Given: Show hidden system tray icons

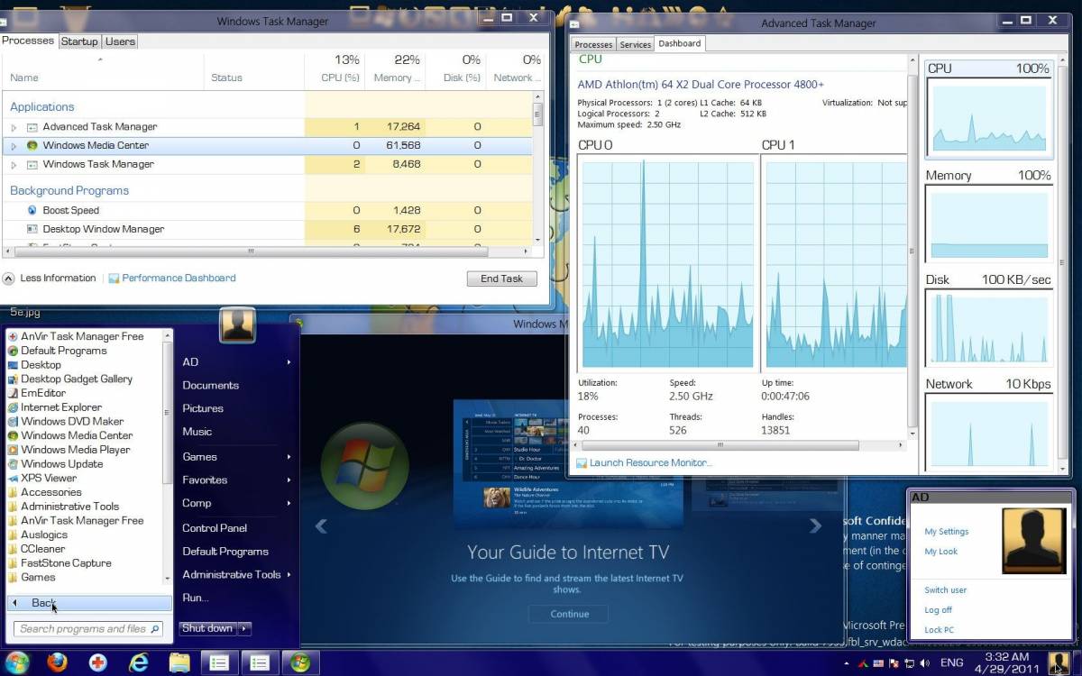Looking at the screenshot, I should pos(847,663).
